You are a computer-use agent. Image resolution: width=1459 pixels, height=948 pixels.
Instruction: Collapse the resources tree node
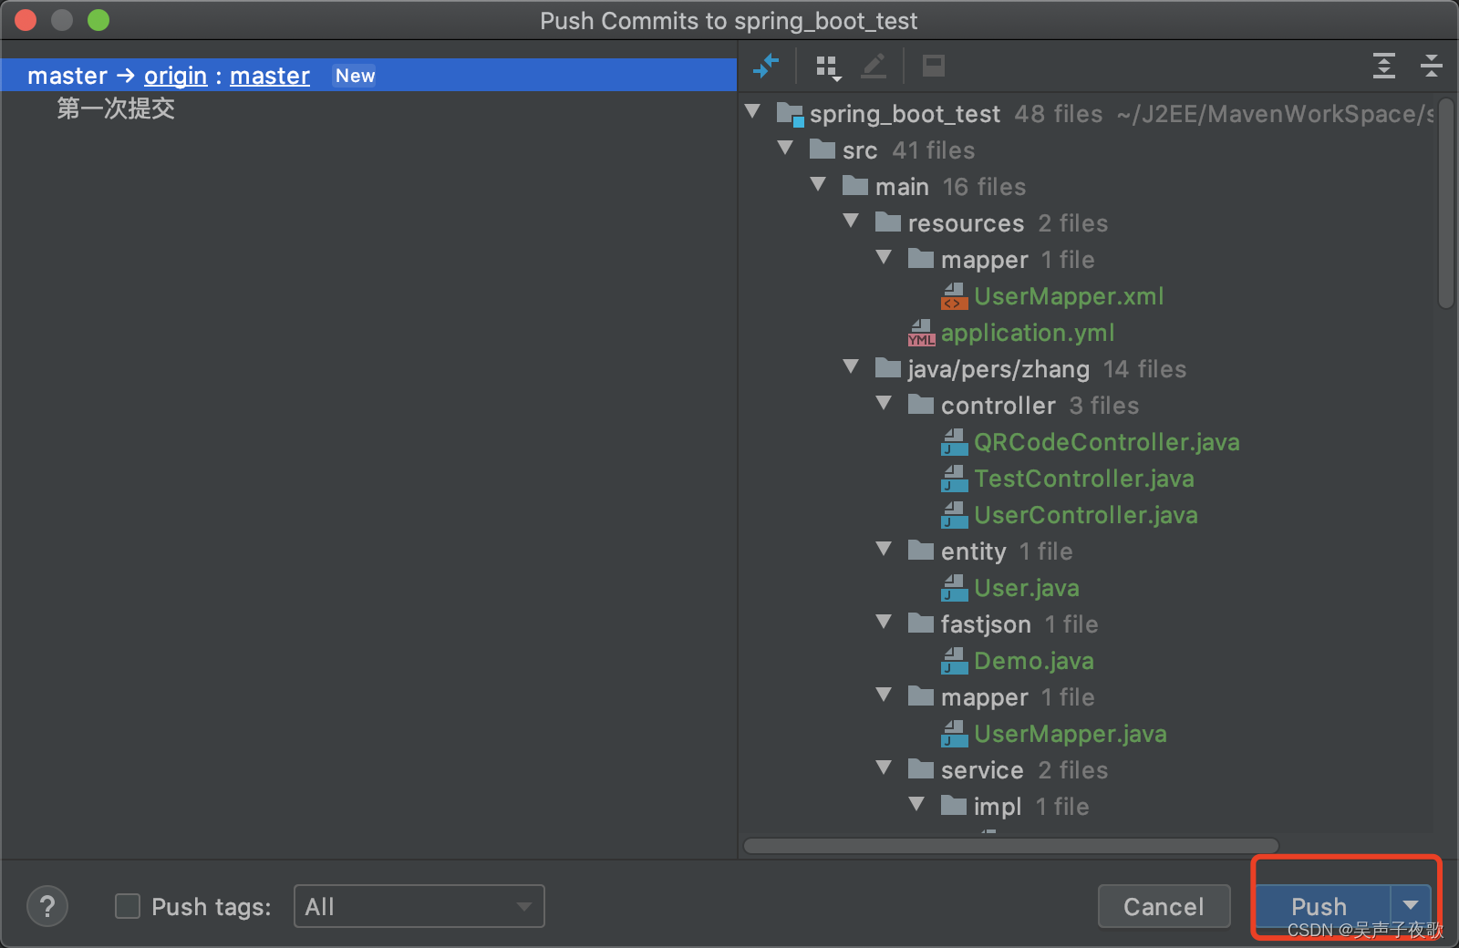[851, 221]
